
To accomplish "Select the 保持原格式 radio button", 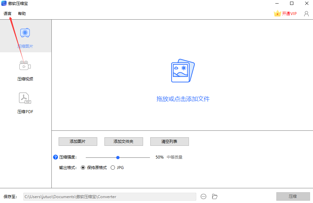I will click(x=83, y=168).
